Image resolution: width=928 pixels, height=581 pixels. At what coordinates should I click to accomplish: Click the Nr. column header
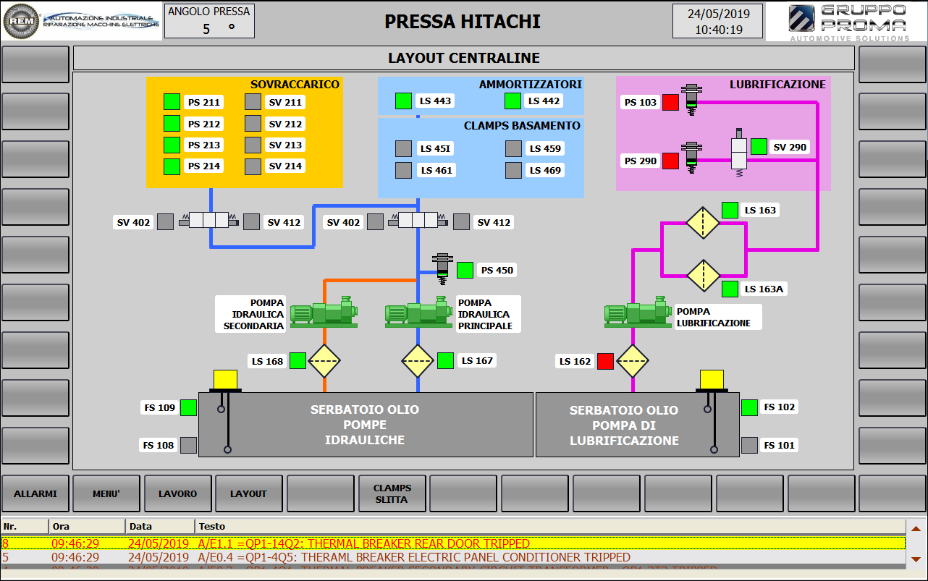pos(25,526)
